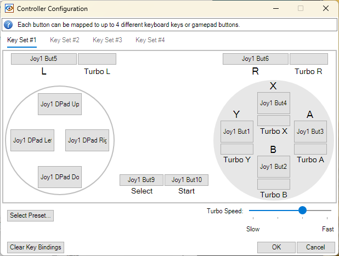Image resolution: width=339 pixels, height=256 pixels.
Task: Click the X button binding Joy1 But4
Action: pyautogui.click(x=274, y=103)
